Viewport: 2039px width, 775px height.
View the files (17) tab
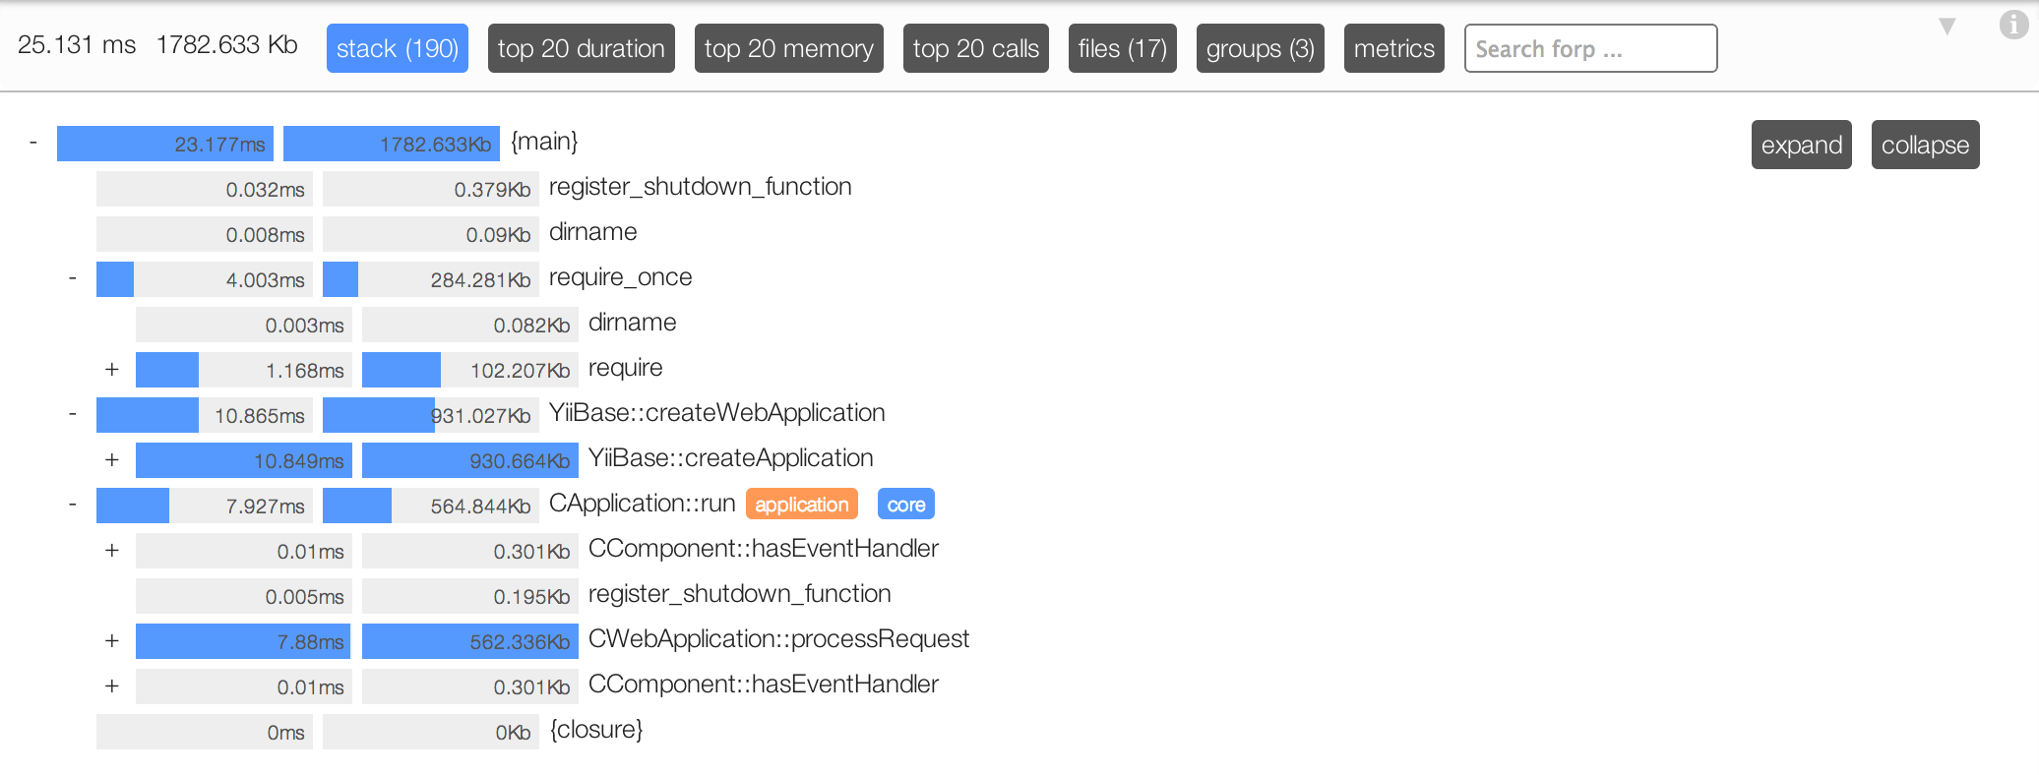(1123, 48)
